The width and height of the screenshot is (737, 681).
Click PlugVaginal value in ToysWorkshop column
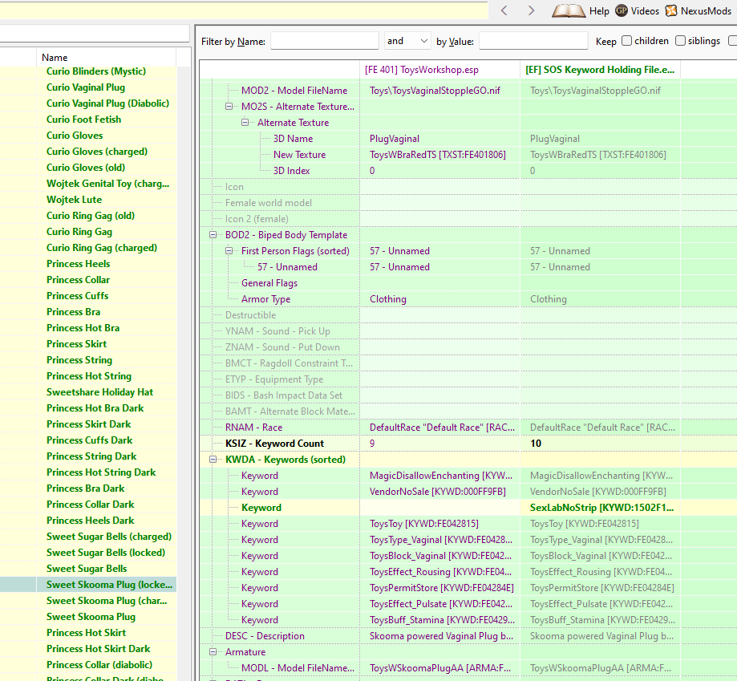(x=395, y=139)
